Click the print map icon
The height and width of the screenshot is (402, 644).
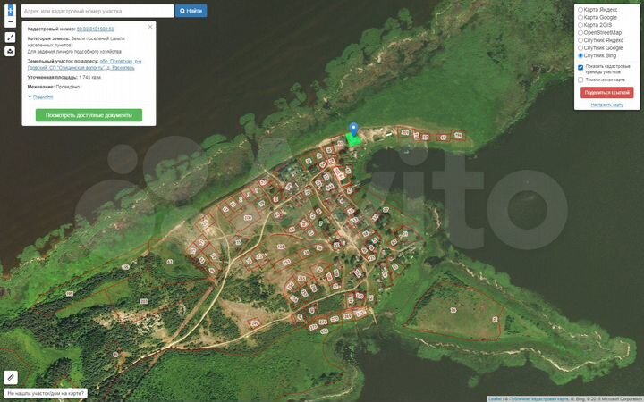10,52
